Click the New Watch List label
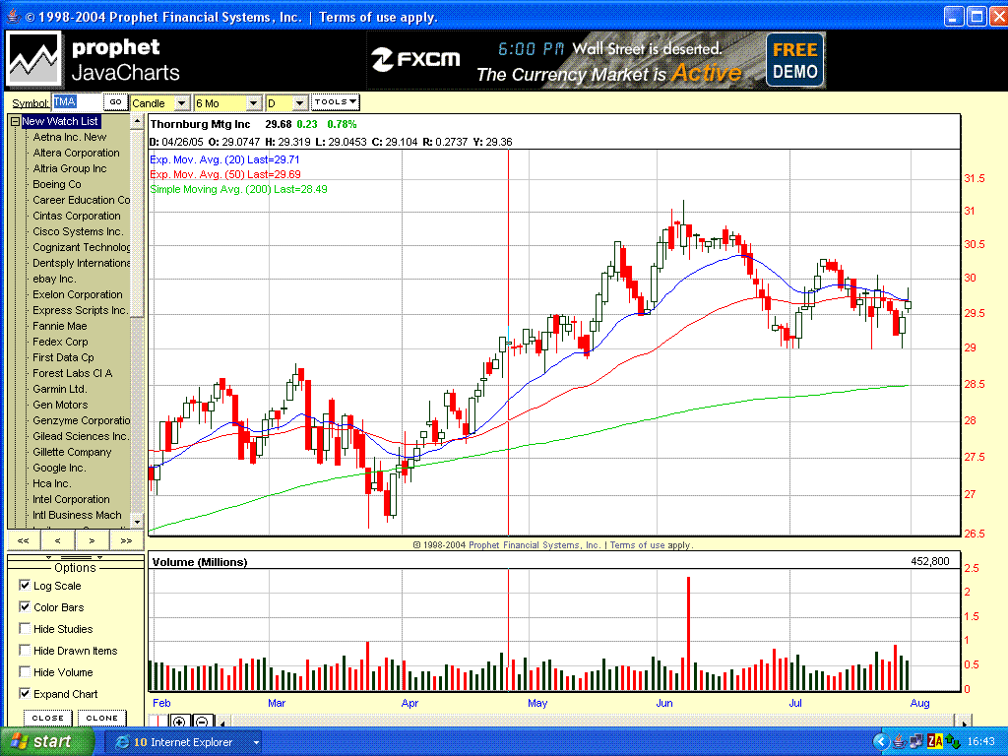 tap(60, 121)
